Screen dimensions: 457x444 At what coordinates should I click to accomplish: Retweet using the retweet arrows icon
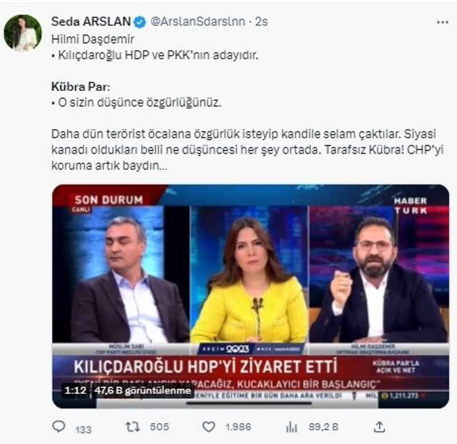tap(133, 427)
